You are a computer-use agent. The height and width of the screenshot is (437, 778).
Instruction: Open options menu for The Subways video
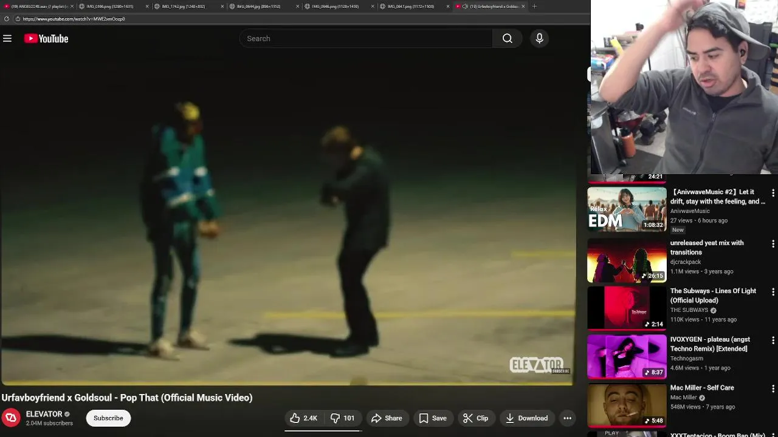(x=773, y=292)
